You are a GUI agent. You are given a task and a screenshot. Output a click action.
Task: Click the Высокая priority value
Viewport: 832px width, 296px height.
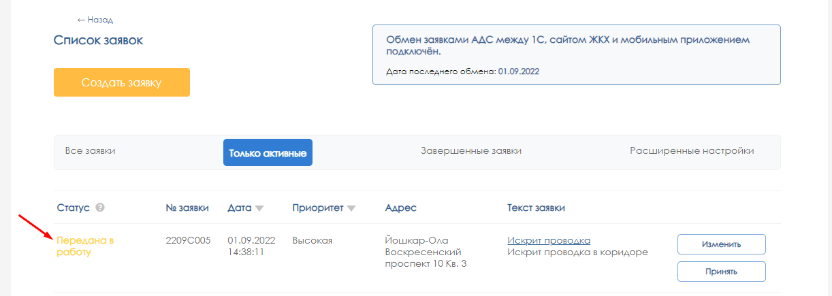[x=312, y=240]
